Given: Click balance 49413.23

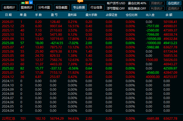Looking at the screenshot, I should pos(170,43).
